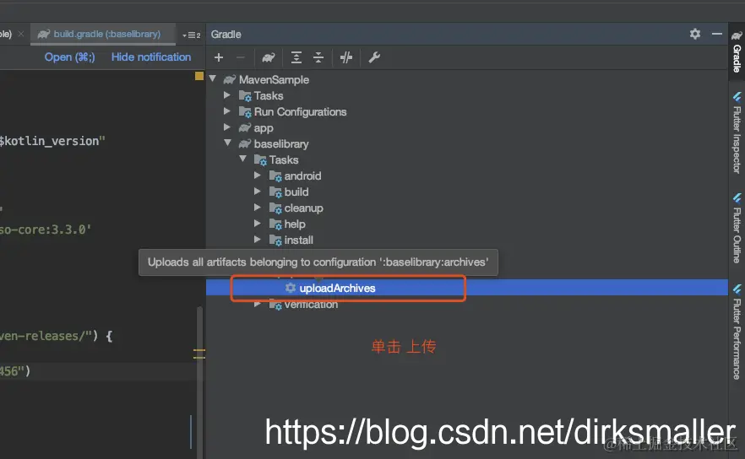Expand all nodes in Gradle tree
This screenshot has width=745, height=459.
(296, 57)
